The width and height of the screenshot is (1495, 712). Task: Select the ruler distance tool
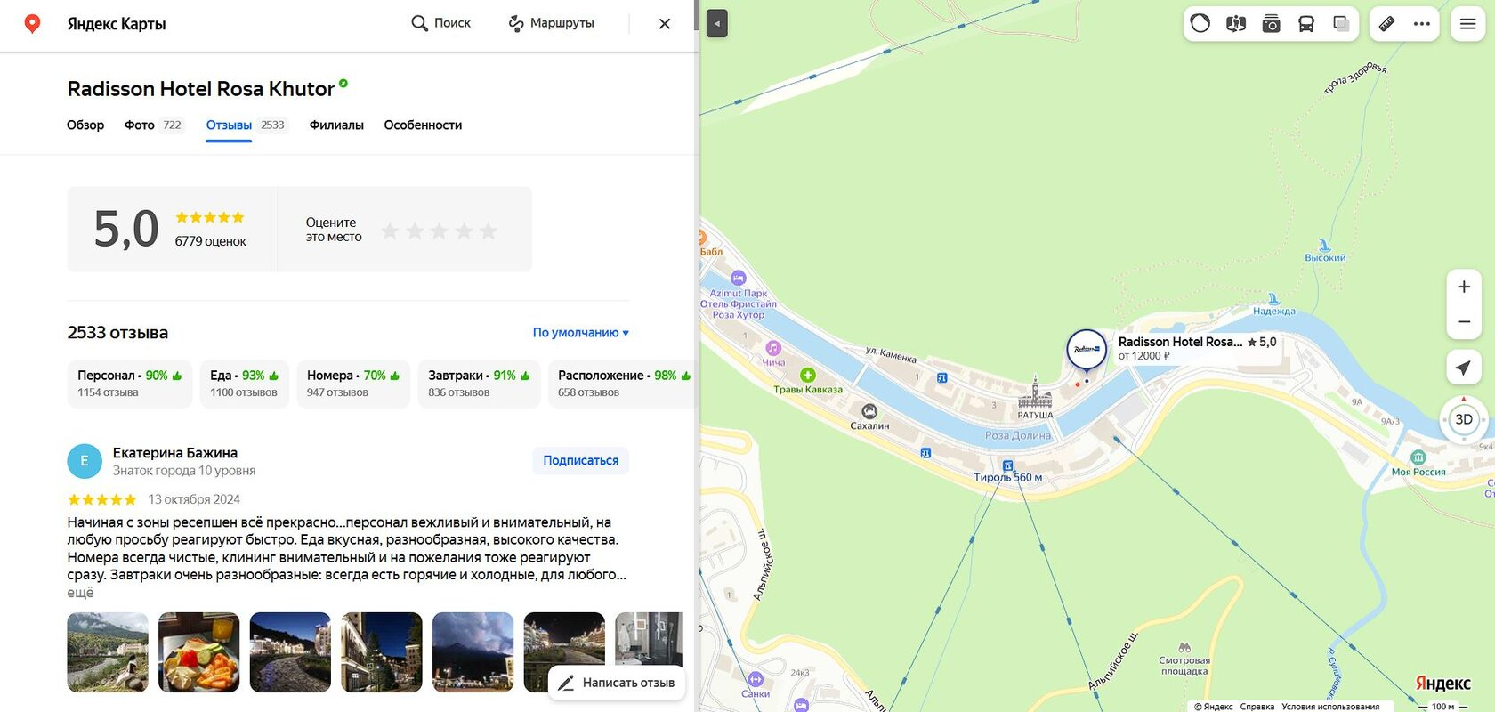pos(1387,23)
